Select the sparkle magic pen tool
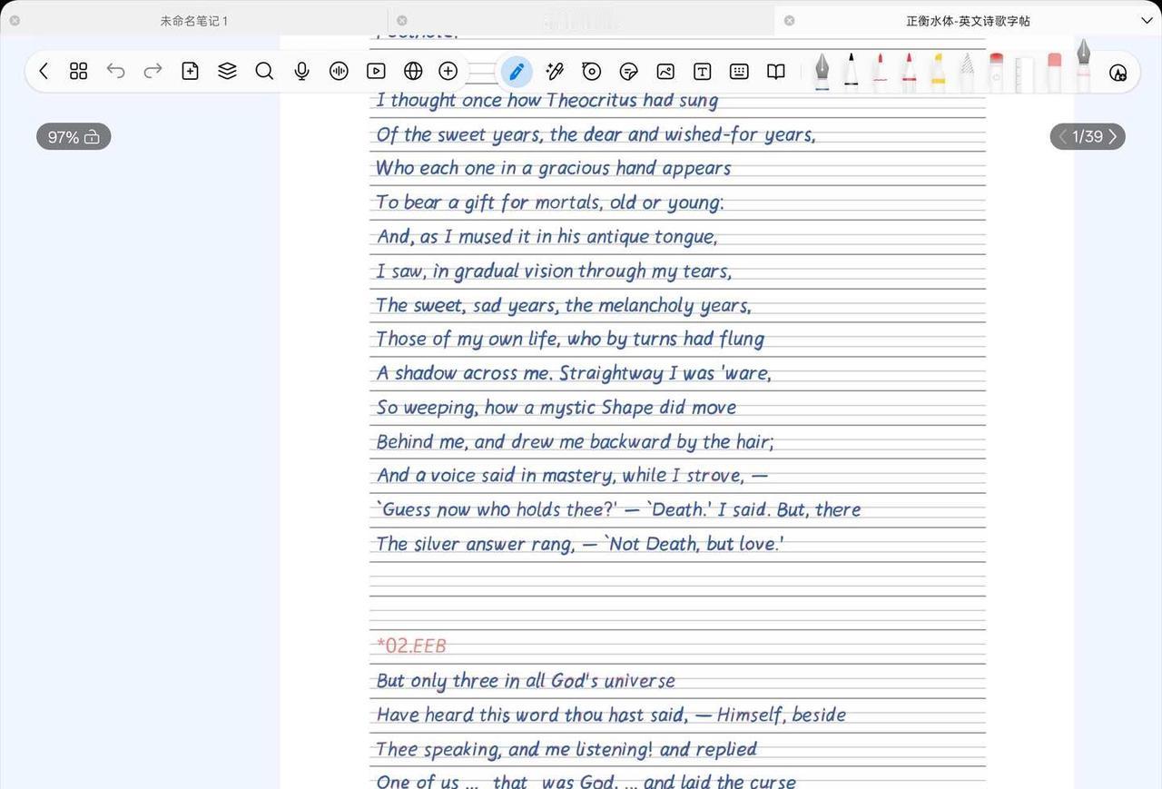 (x=555, y=71)
